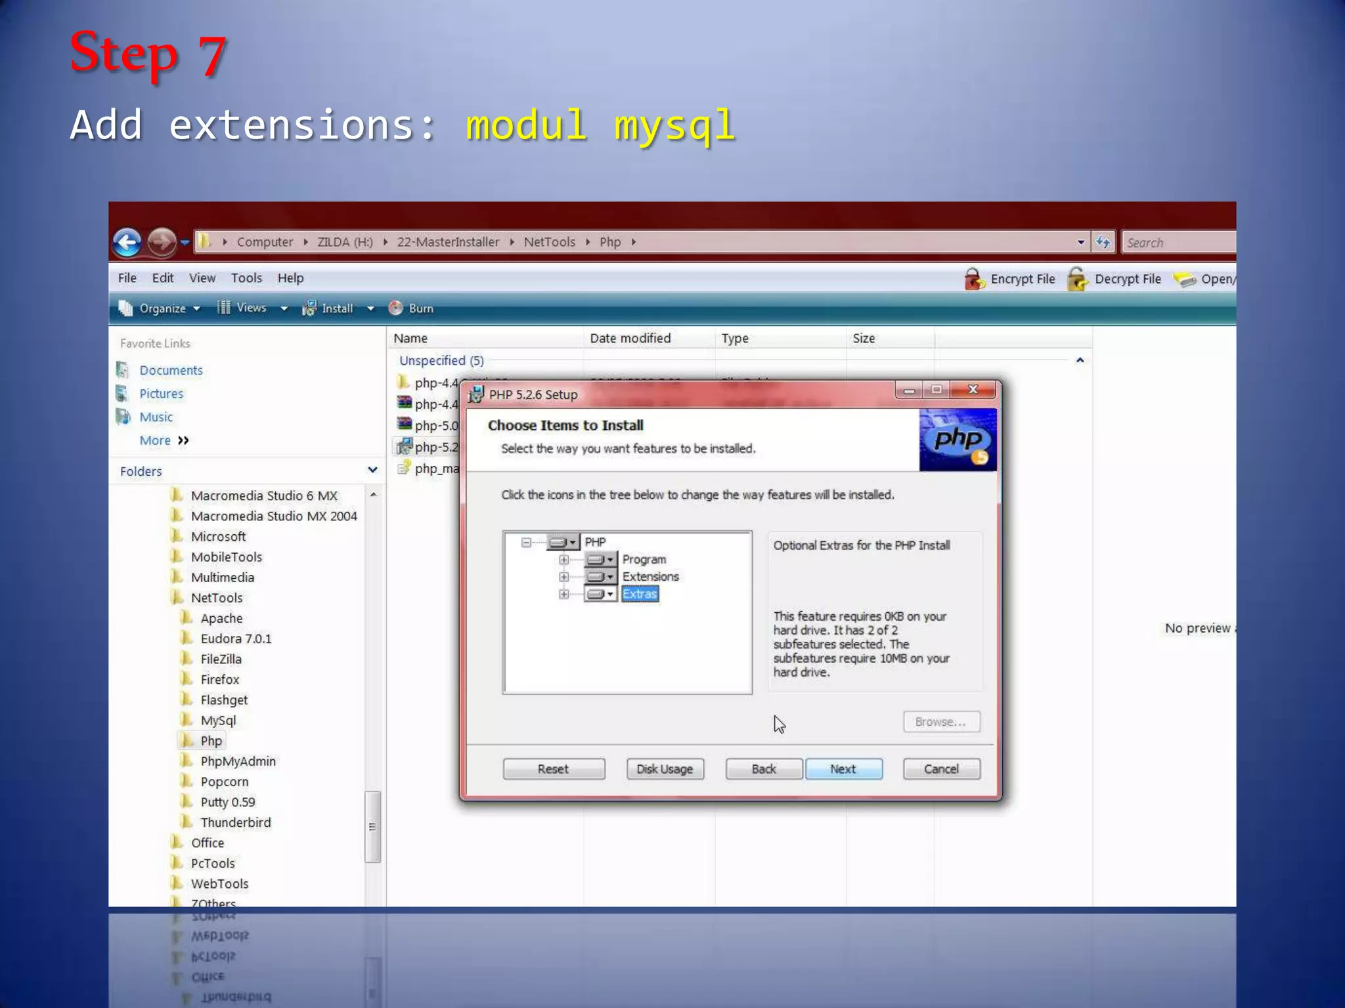Screen dimensions: 1345x1008
Task: Open the View menu
Action: pyautogui.click(x=202, y=278)
